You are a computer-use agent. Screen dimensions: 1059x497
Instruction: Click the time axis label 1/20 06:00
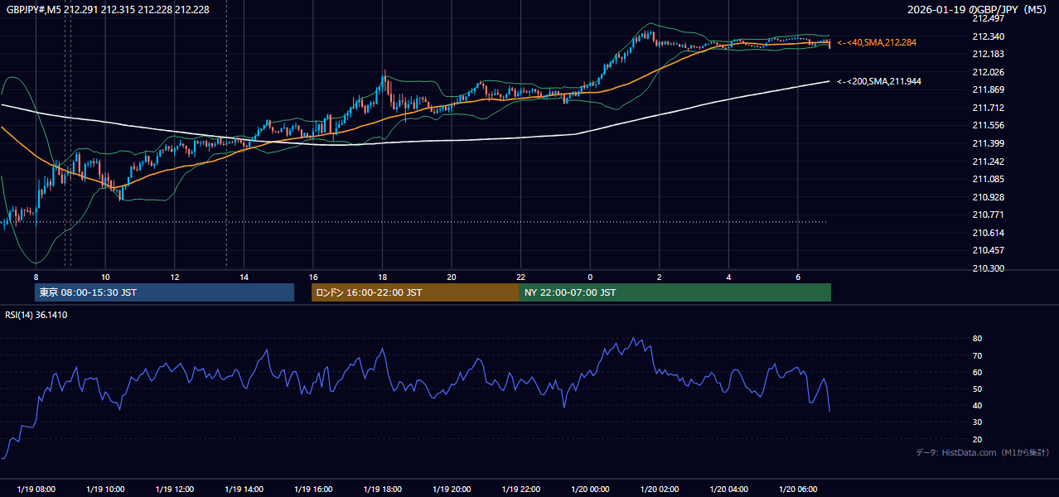pos(797,490)
